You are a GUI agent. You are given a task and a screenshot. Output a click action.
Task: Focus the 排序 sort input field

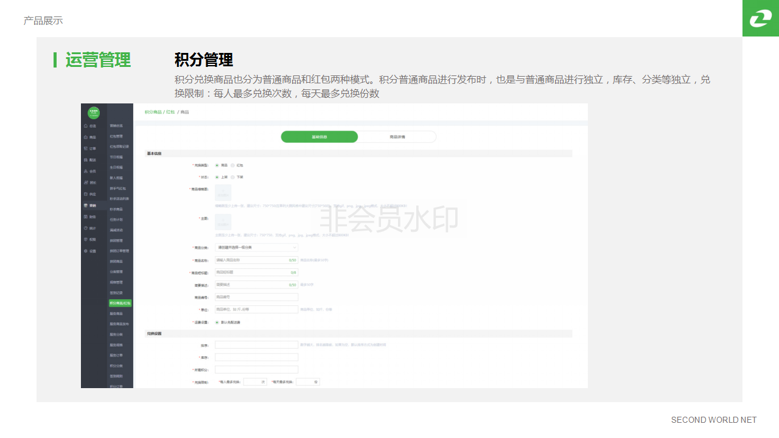coord(256,345)
